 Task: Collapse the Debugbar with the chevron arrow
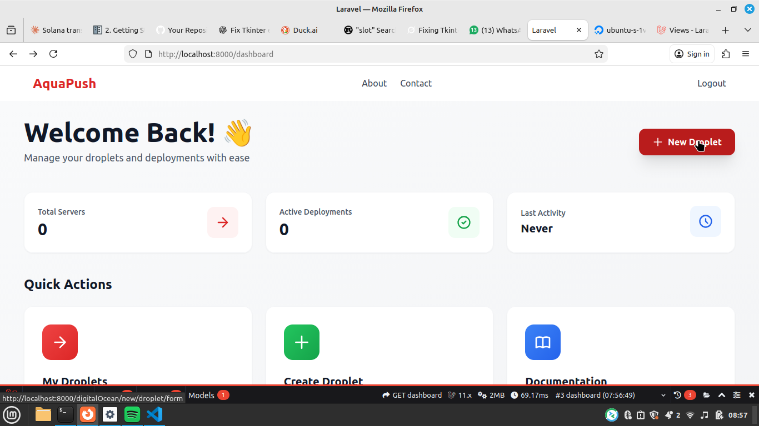[722, 395]
